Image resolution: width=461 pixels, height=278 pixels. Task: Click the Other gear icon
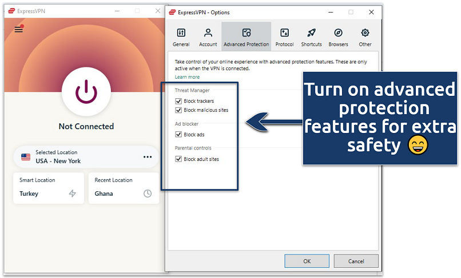click(x=365, y=33)
